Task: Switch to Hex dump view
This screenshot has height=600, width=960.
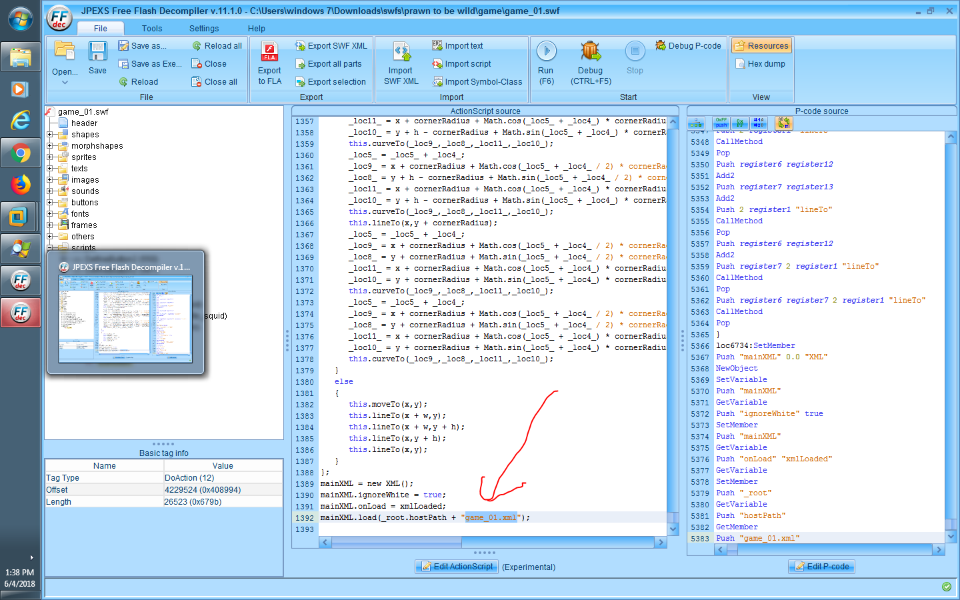Action: click(x=760, y=63)
